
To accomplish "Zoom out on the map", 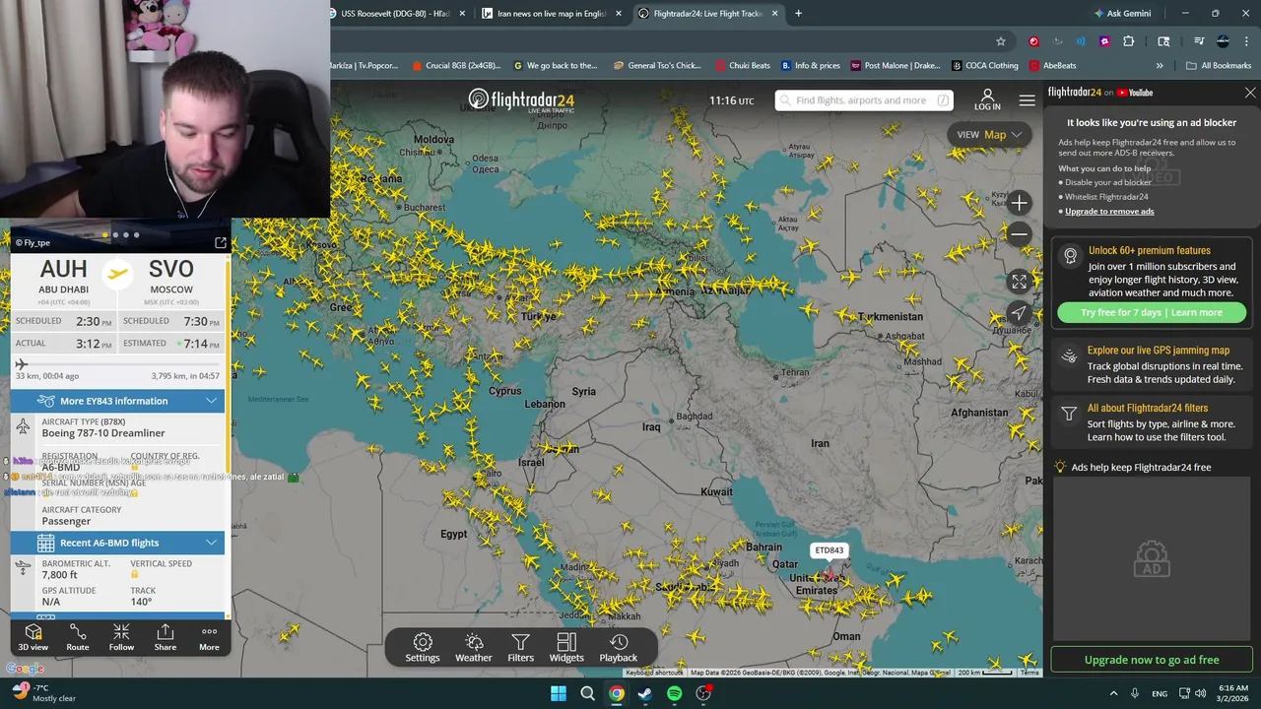I will 1019,233.
